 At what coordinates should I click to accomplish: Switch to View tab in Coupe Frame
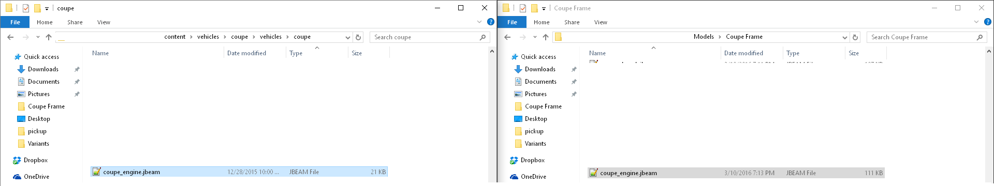[x=601, y=22]
